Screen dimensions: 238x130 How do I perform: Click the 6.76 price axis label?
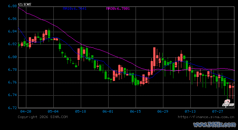12,82
